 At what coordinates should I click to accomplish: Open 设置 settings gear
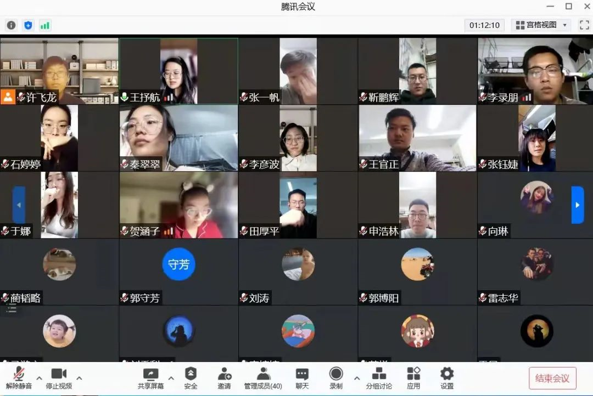pyautogui.click(x=447, y=378)
